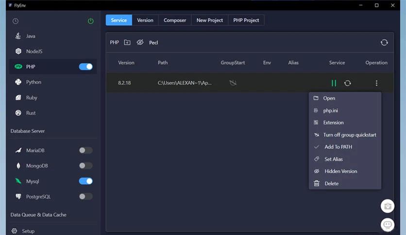Click the Path column header
Screen dimensions: 406x235
(x=163, y=63)
